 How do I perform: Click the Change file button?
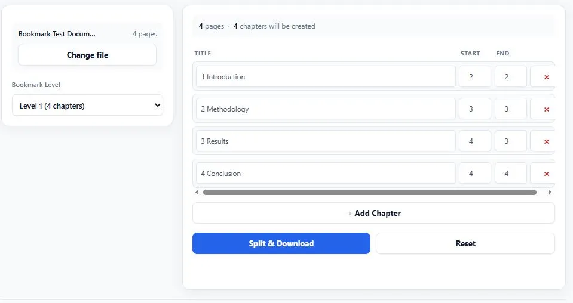[x=87, y=55]
